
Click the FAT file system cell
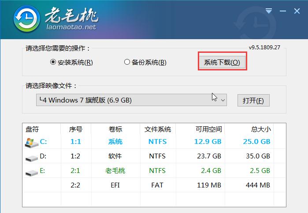click(157, 185)
